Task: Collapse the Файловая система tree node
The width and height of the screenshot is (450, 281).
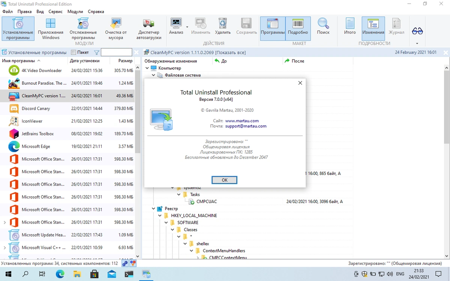Action: (153, 75)
